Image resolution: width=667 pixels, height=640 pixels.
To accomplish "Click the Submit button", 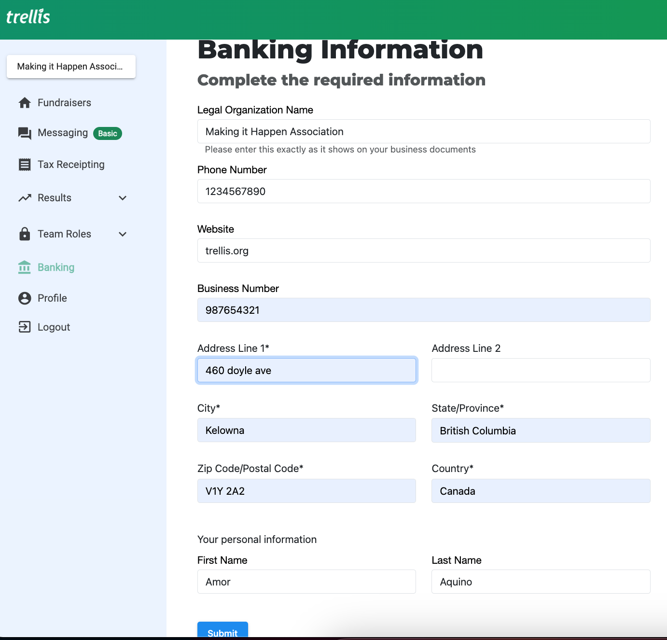I will click(x=222, y=633).
